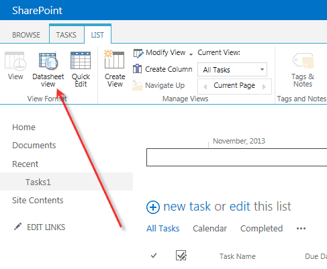Click the 'edit' this list link
The image size is (327, 269).
pos(240,206)
